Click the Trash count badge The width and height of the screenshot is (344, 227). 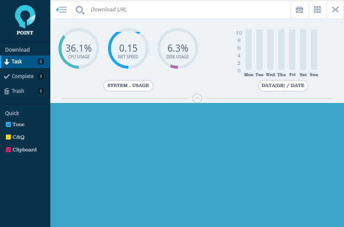[x=41, y=91]
